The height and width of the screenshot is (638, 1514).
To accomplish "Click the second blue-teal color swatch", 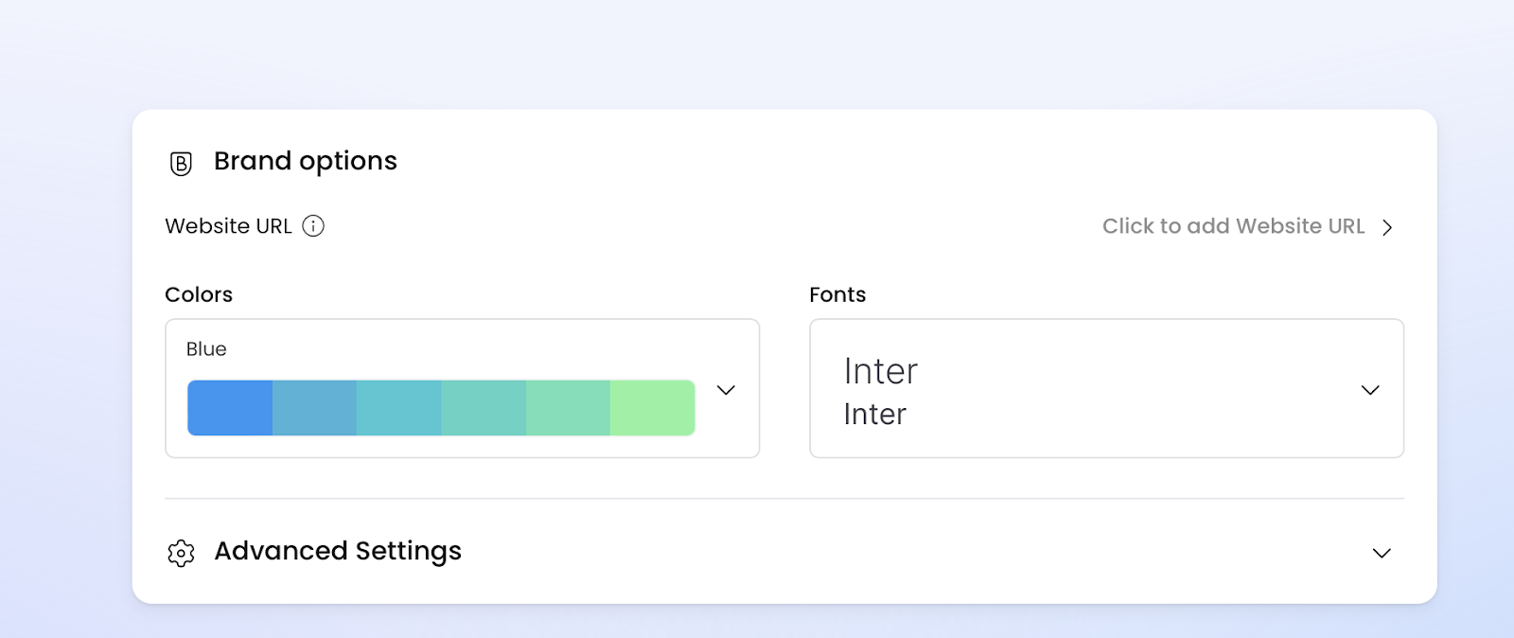I will (x=314, y=408).
